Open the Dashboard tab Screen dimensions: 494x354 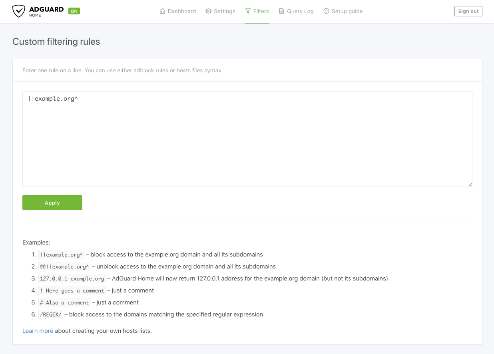(x=181, y=11)
